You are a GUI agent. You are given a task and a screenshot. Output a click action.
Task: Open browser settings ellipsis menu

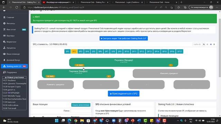(217, 7)
